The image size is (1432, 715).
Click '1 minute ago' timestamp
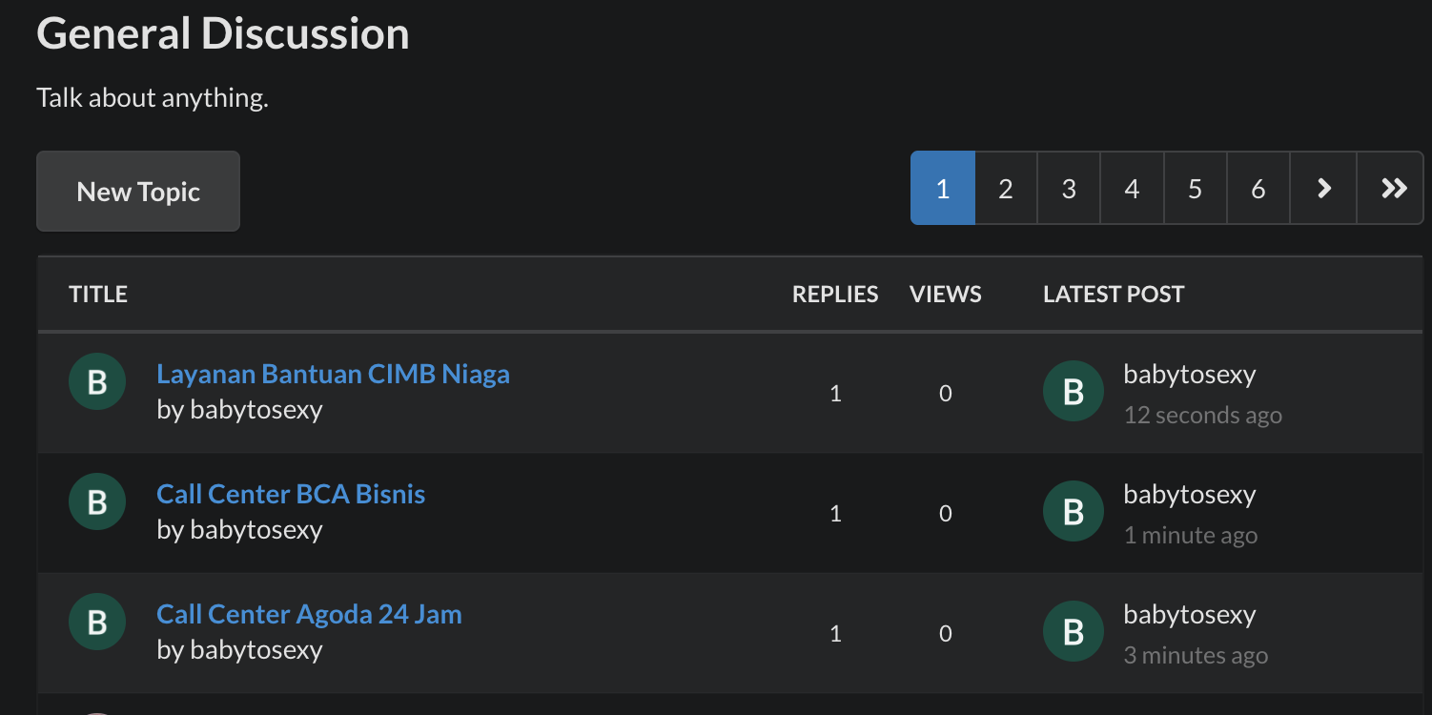point(1190,536)
